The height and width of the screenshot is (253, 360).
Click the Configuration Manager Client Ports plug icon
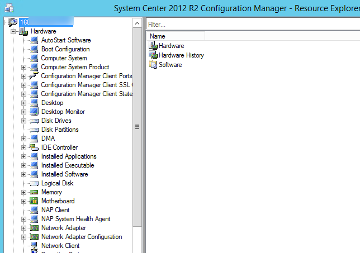tap(34, 76)
